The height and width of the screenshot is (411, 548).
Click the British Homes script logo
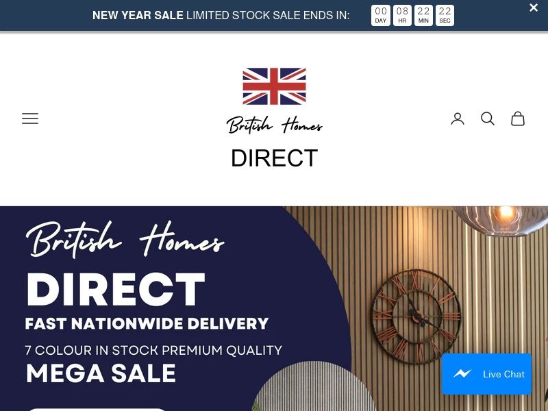(275, 125)
